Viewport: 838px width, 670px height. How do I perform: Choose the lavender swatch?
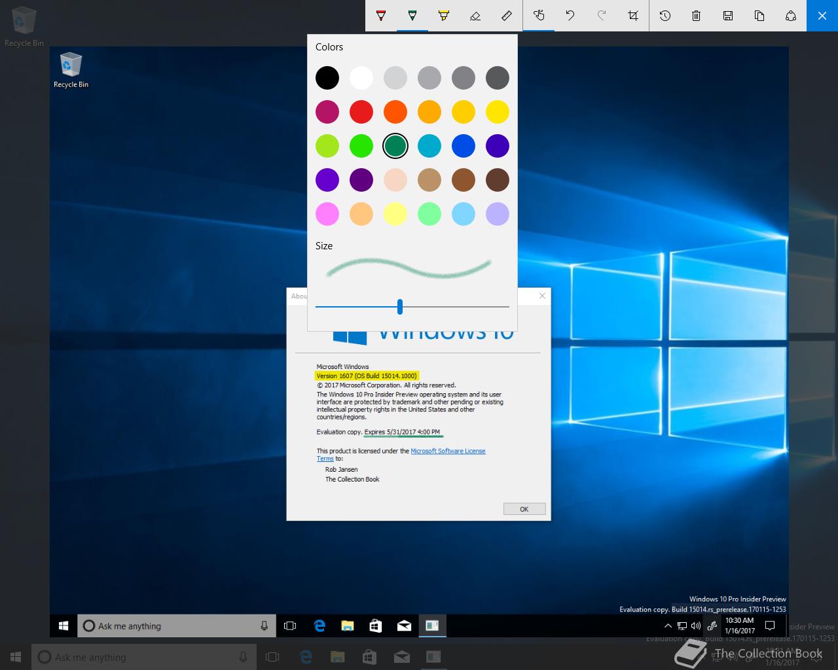[498, 214]
